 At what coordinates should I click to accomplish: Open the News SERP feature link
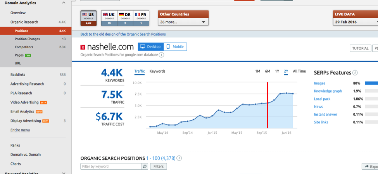[318, 106]
